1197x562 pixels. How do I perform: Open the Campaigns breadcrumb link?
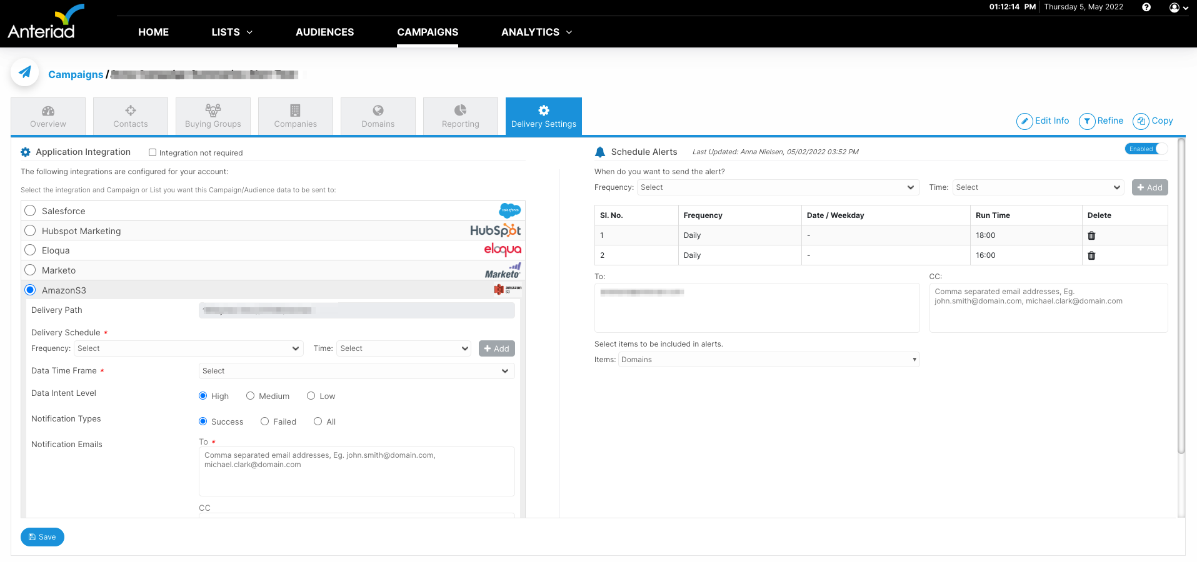point(76,74)
